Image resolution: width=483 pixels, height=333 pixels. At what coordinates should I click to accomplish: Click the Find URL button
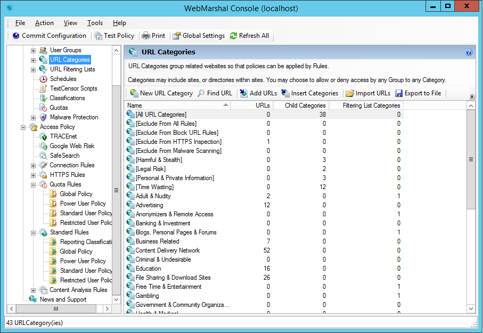(x=215, y=93)
